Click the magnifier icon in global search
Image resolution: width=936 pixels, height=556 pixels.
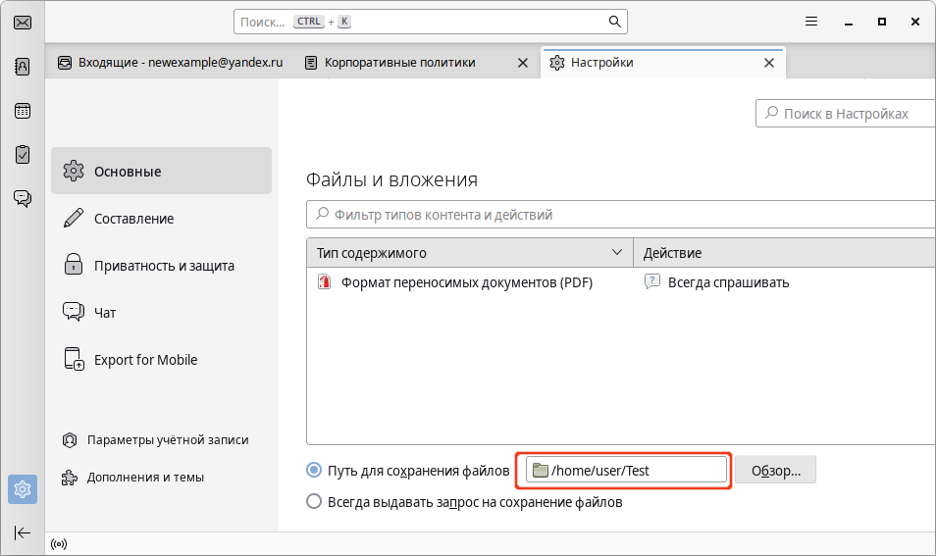click(x=615, y=22)
